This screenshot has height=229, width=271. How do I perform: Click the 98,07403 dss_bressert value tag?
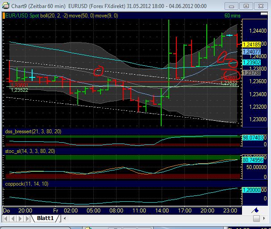click(253, 138)
